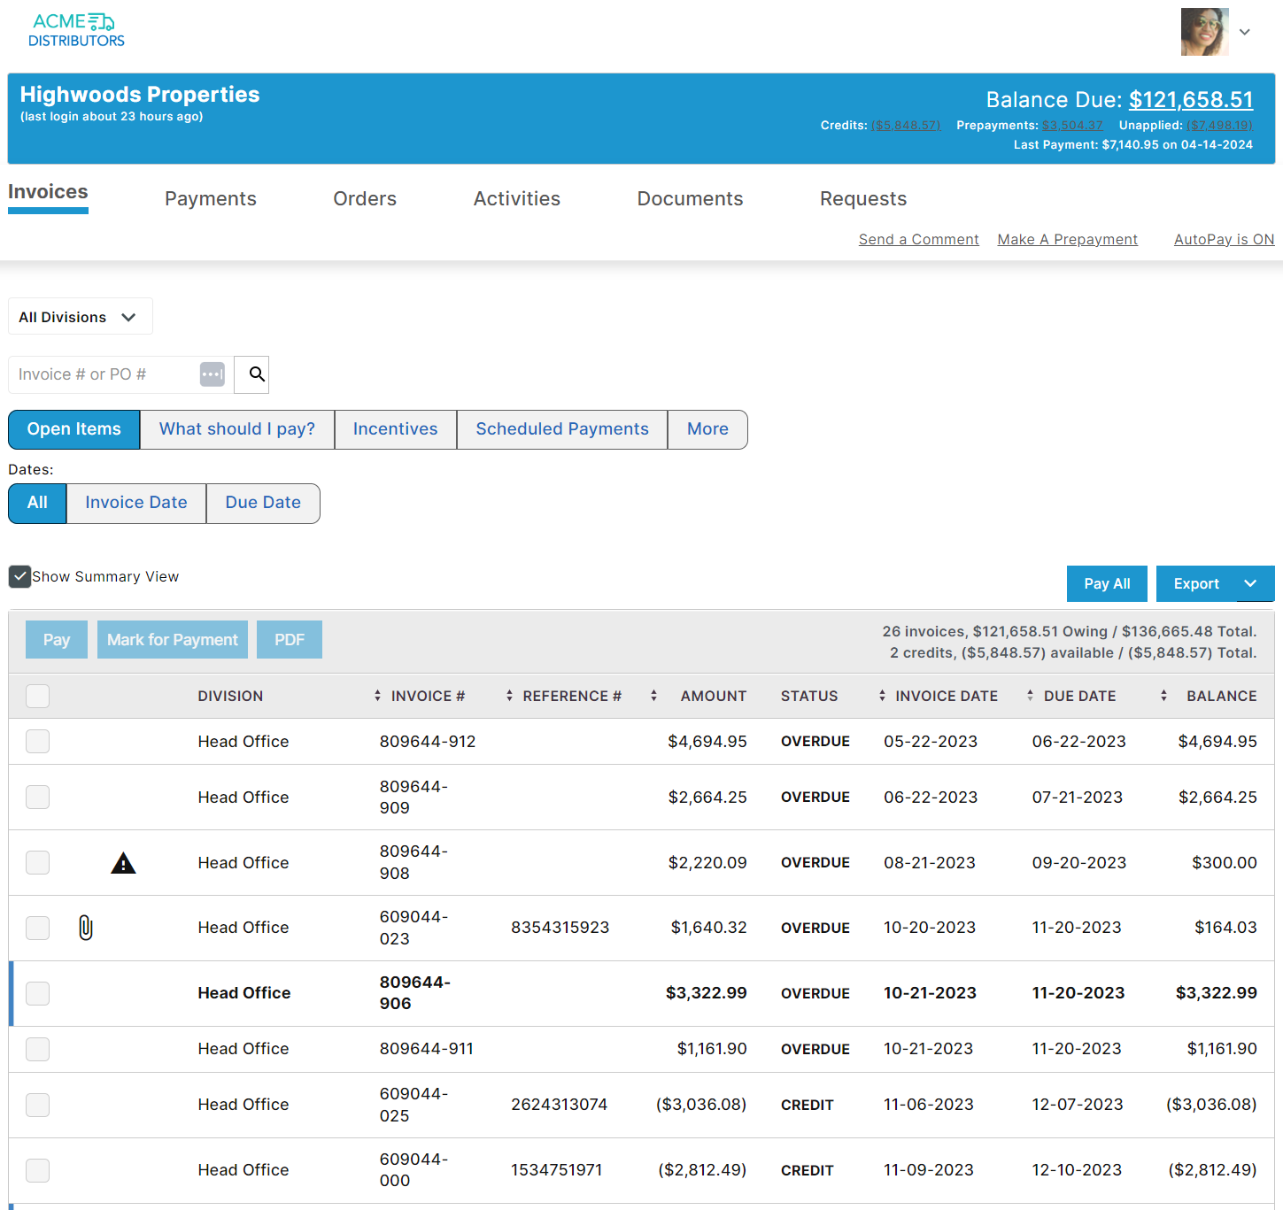Click the ACME Distributors logo
This screenshot has width=1283, height=1210.
(76, 29)
